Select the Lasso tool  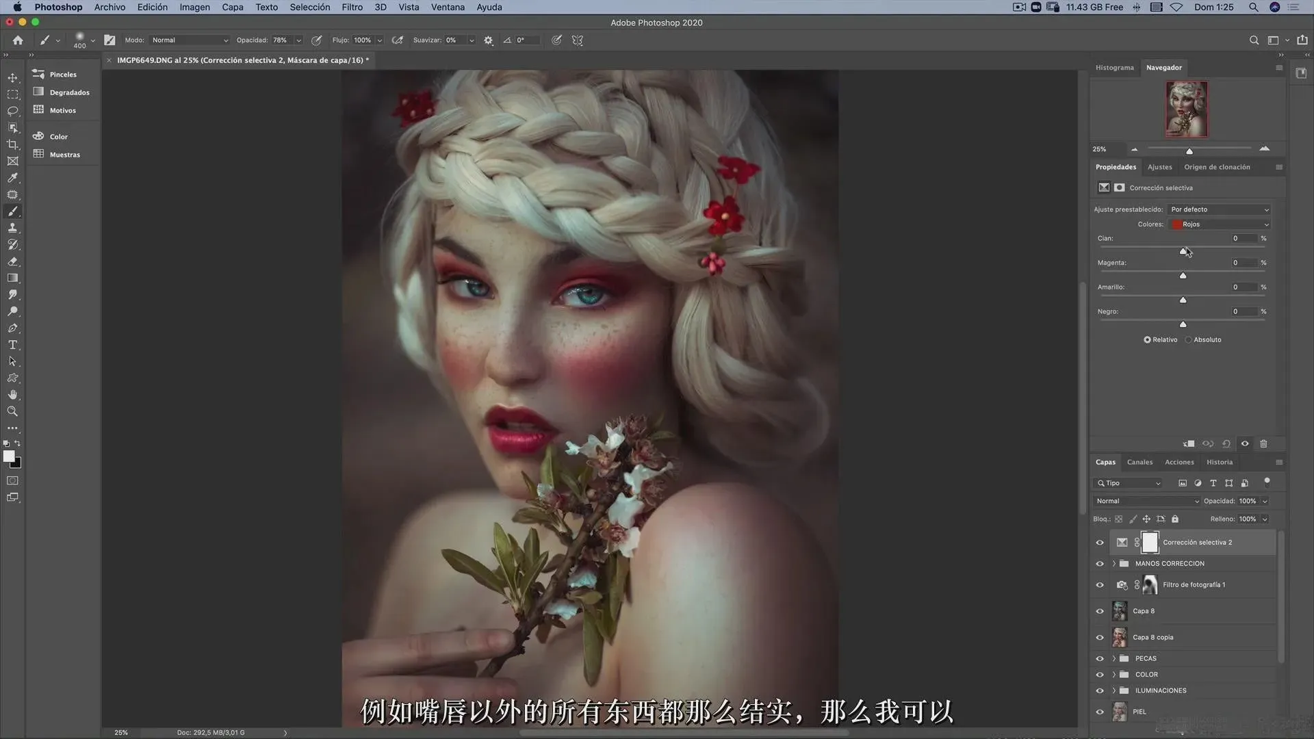12,111
